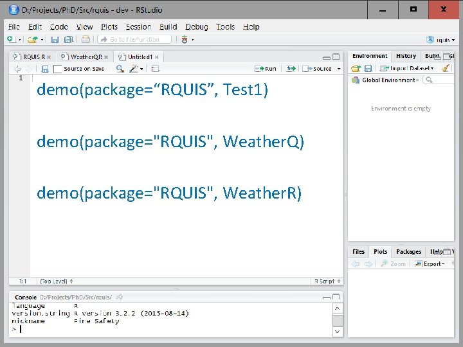Save the current document from main toolbar

tap(55, 40)
